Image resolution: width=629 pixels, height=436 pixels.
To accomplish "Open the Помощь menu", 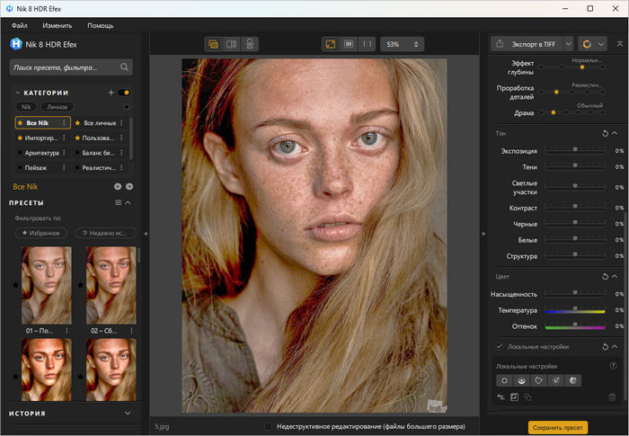I will (100, 25).
